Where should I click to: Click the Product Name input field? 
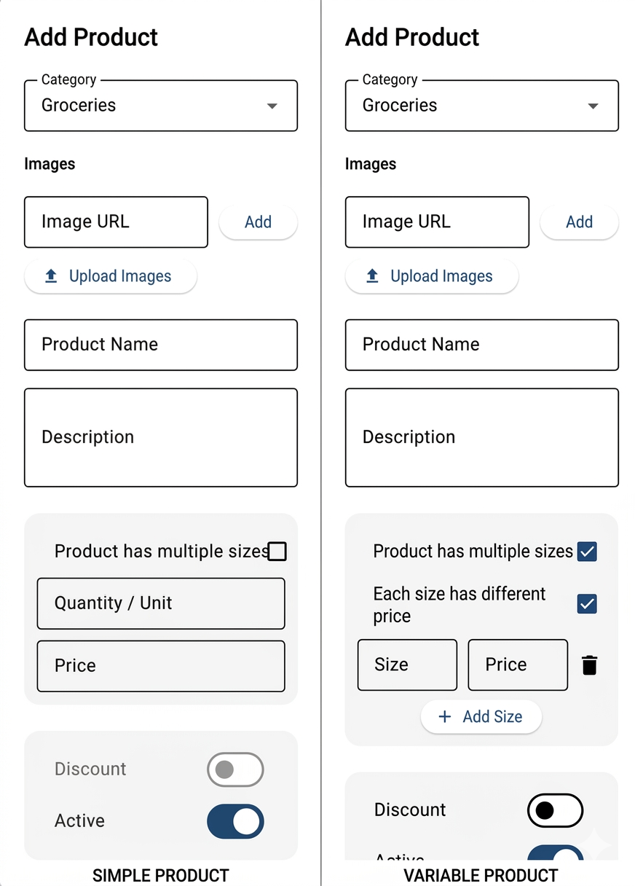pos(160,345)
